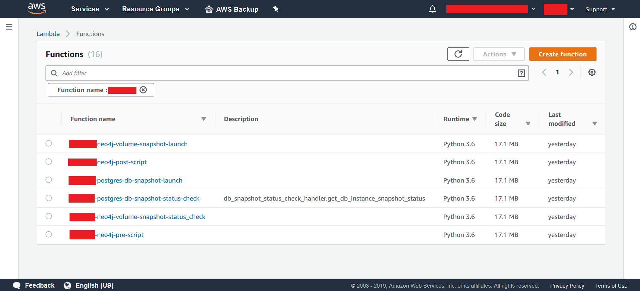The image size is (640, 291).
Task: Expand the Resource Groups dropdown
Action: pyautogui.click(x=155, y=9)
